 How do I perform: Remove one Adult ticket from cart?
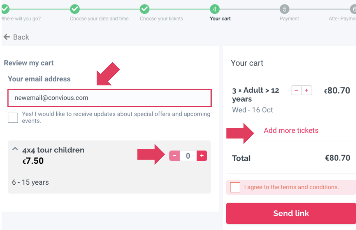(296, 90)
